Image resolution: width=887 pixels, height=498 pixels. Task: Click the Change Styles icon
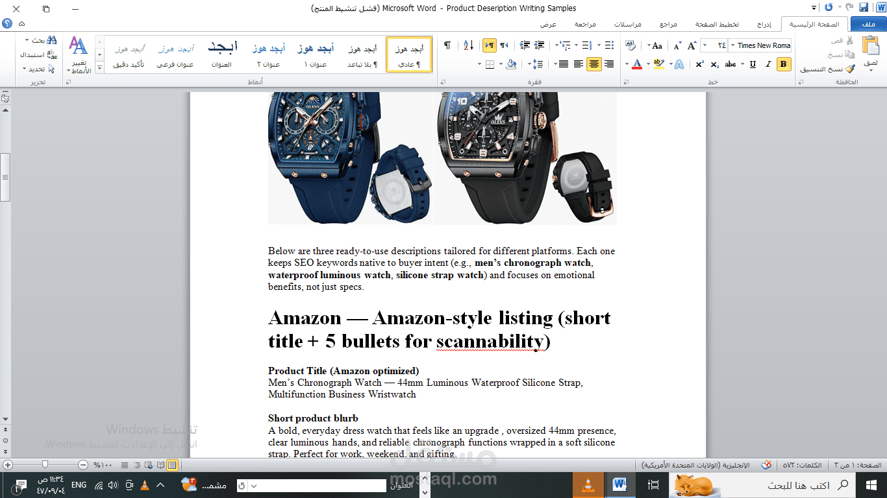point(78,45)
